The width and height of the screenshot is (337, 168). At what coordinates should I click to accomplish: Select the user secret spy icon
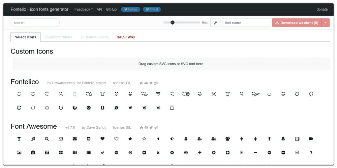[x=283, y=139]
